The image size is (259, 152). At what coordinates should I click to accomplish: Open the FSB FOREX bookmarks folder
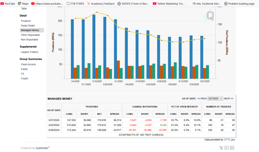[x=75, y=3]
